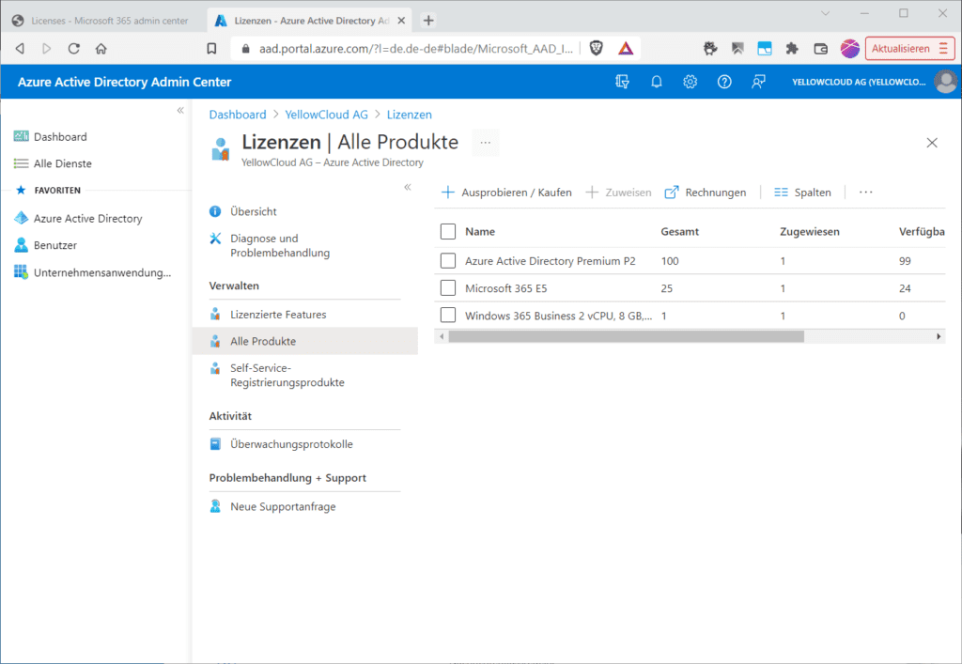Close the Lizenzen browser tab

(401, 21)
